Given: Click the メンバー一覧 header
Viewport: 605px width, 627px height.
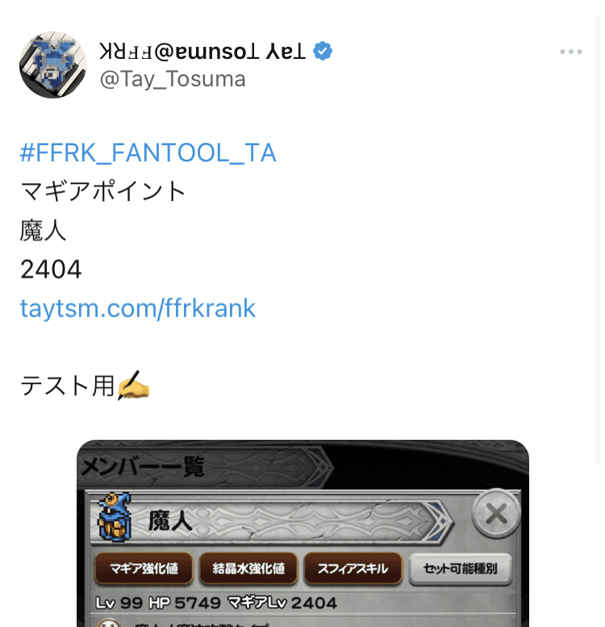Looking at the screenshot, I should coord(142,466).
